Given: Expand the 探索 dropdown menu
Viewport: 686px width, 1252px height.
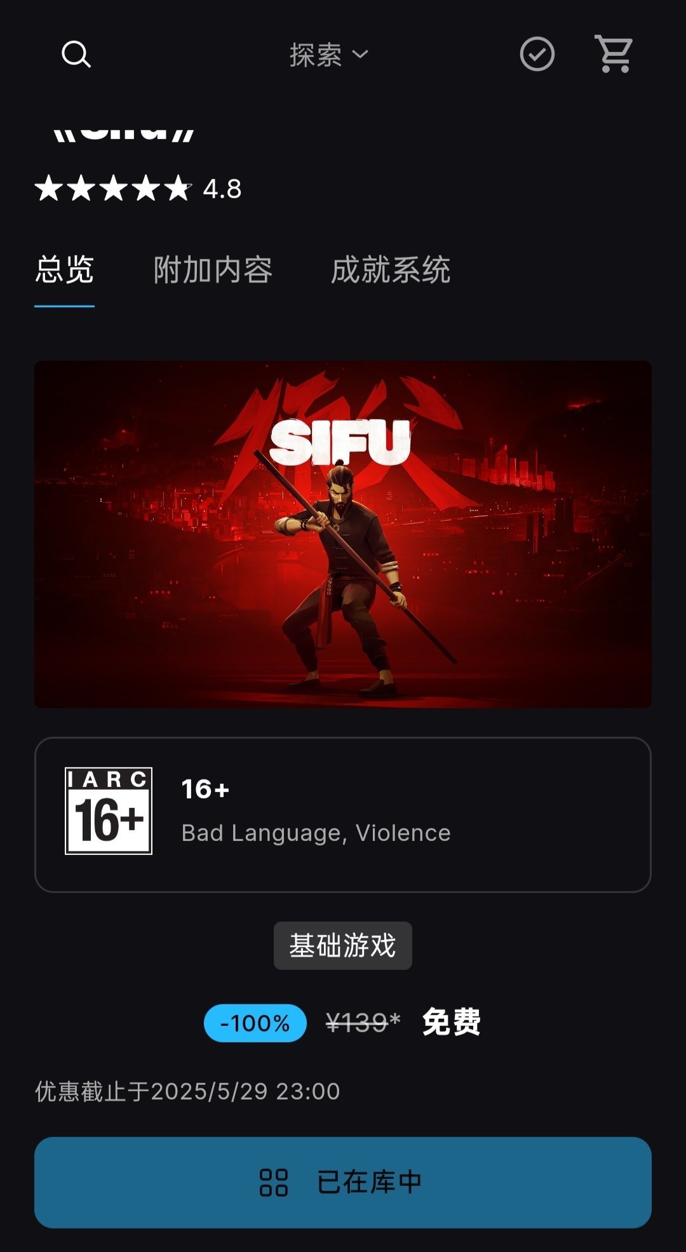Looking at the screenshot, I should point(328,55).
